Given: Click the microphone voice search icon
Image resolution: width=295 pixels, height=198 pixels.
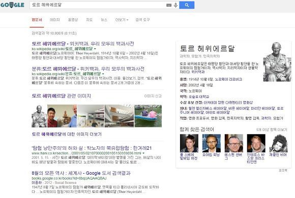Looking at the screenshot, I should (x=175, y=5).
